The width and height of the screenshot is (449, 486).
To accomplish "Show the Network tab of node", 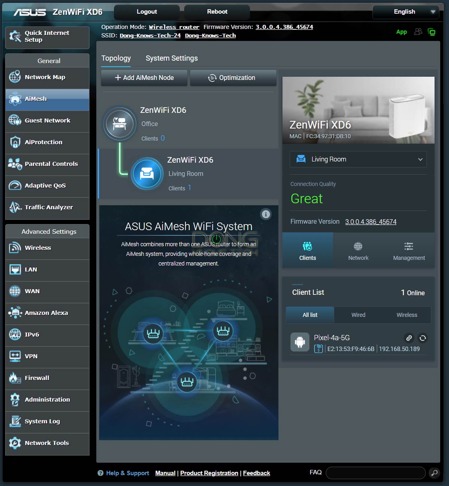I will pos(358,251).
